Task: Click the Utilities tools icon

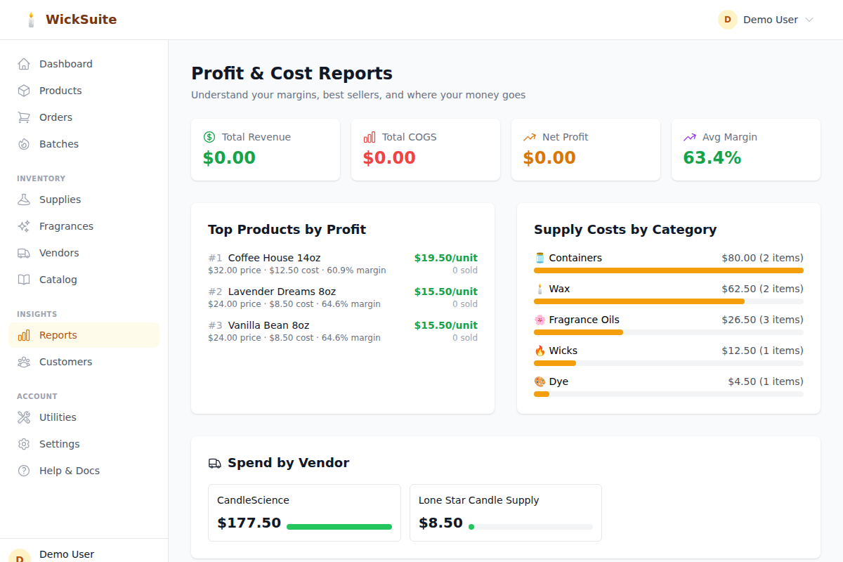Action: [24, 417]
